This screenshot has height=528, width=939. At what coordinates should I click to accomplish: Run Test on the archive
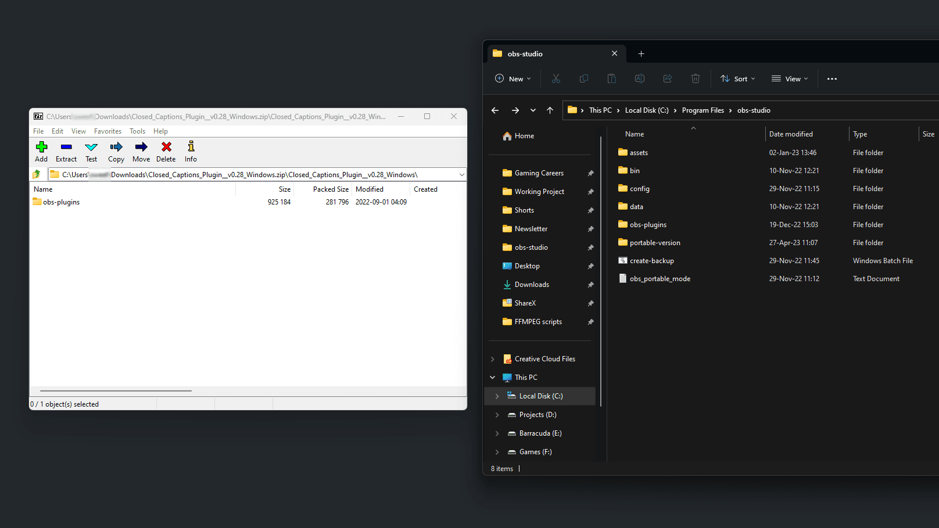coord(91,147)
